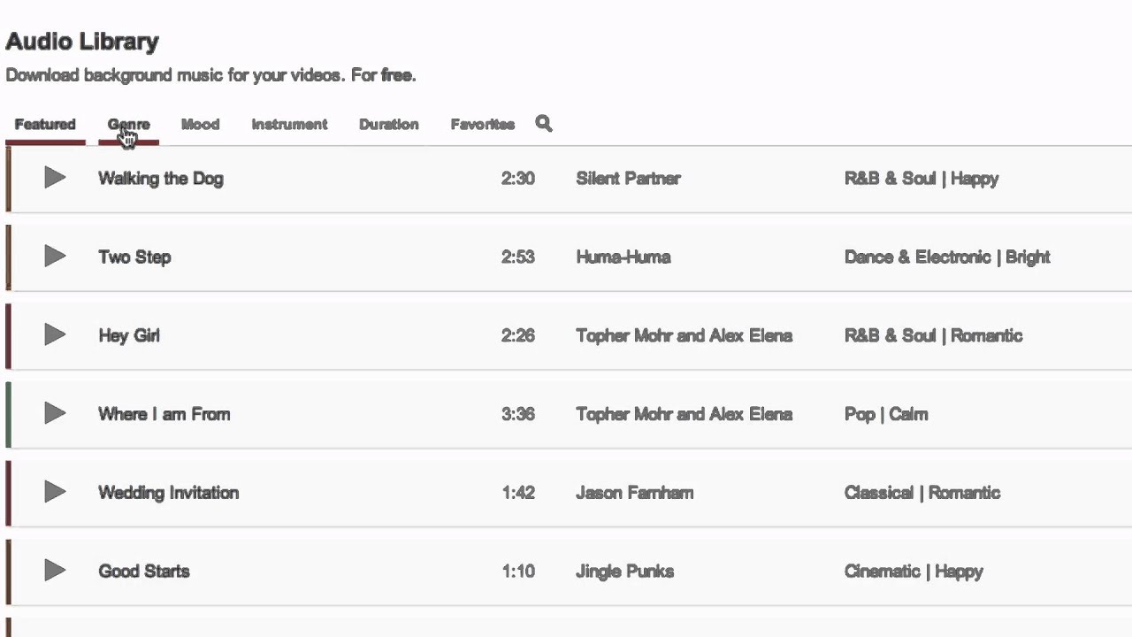
Task: Click the Jingle Punks artist name
Action: coord(624,572)
